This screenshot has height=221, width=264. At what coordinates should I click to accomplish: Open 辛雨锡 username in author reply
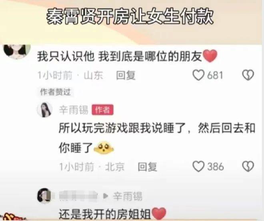(74, 110)
